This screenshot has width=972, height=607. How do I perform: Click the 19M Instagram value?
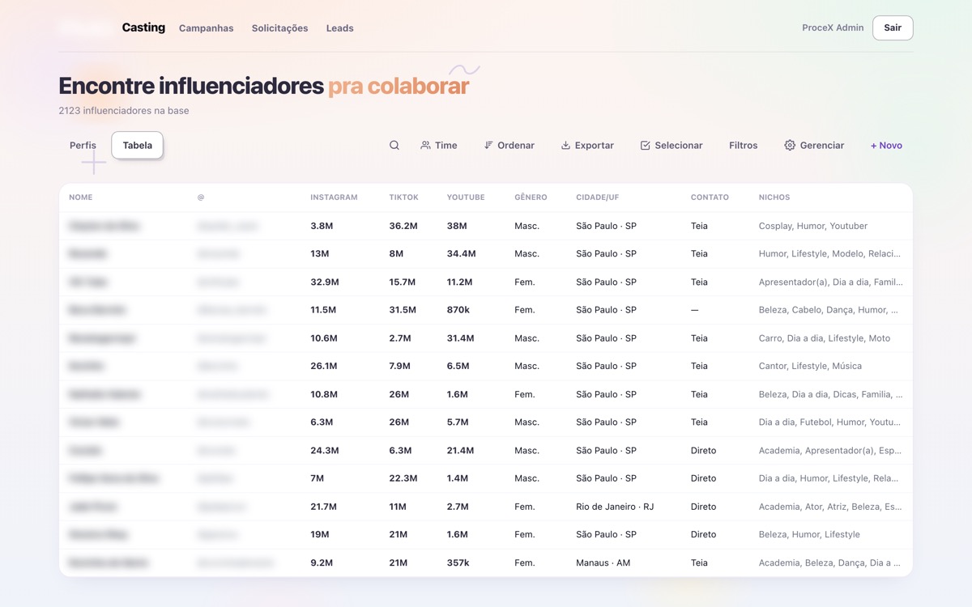(x=320, y=534)
